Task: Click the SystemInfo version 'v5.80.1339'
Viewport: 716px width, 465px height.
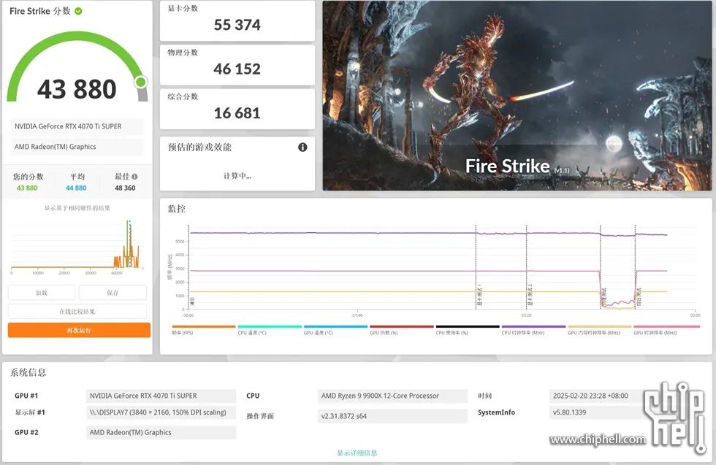Action: tap(569, 412)
